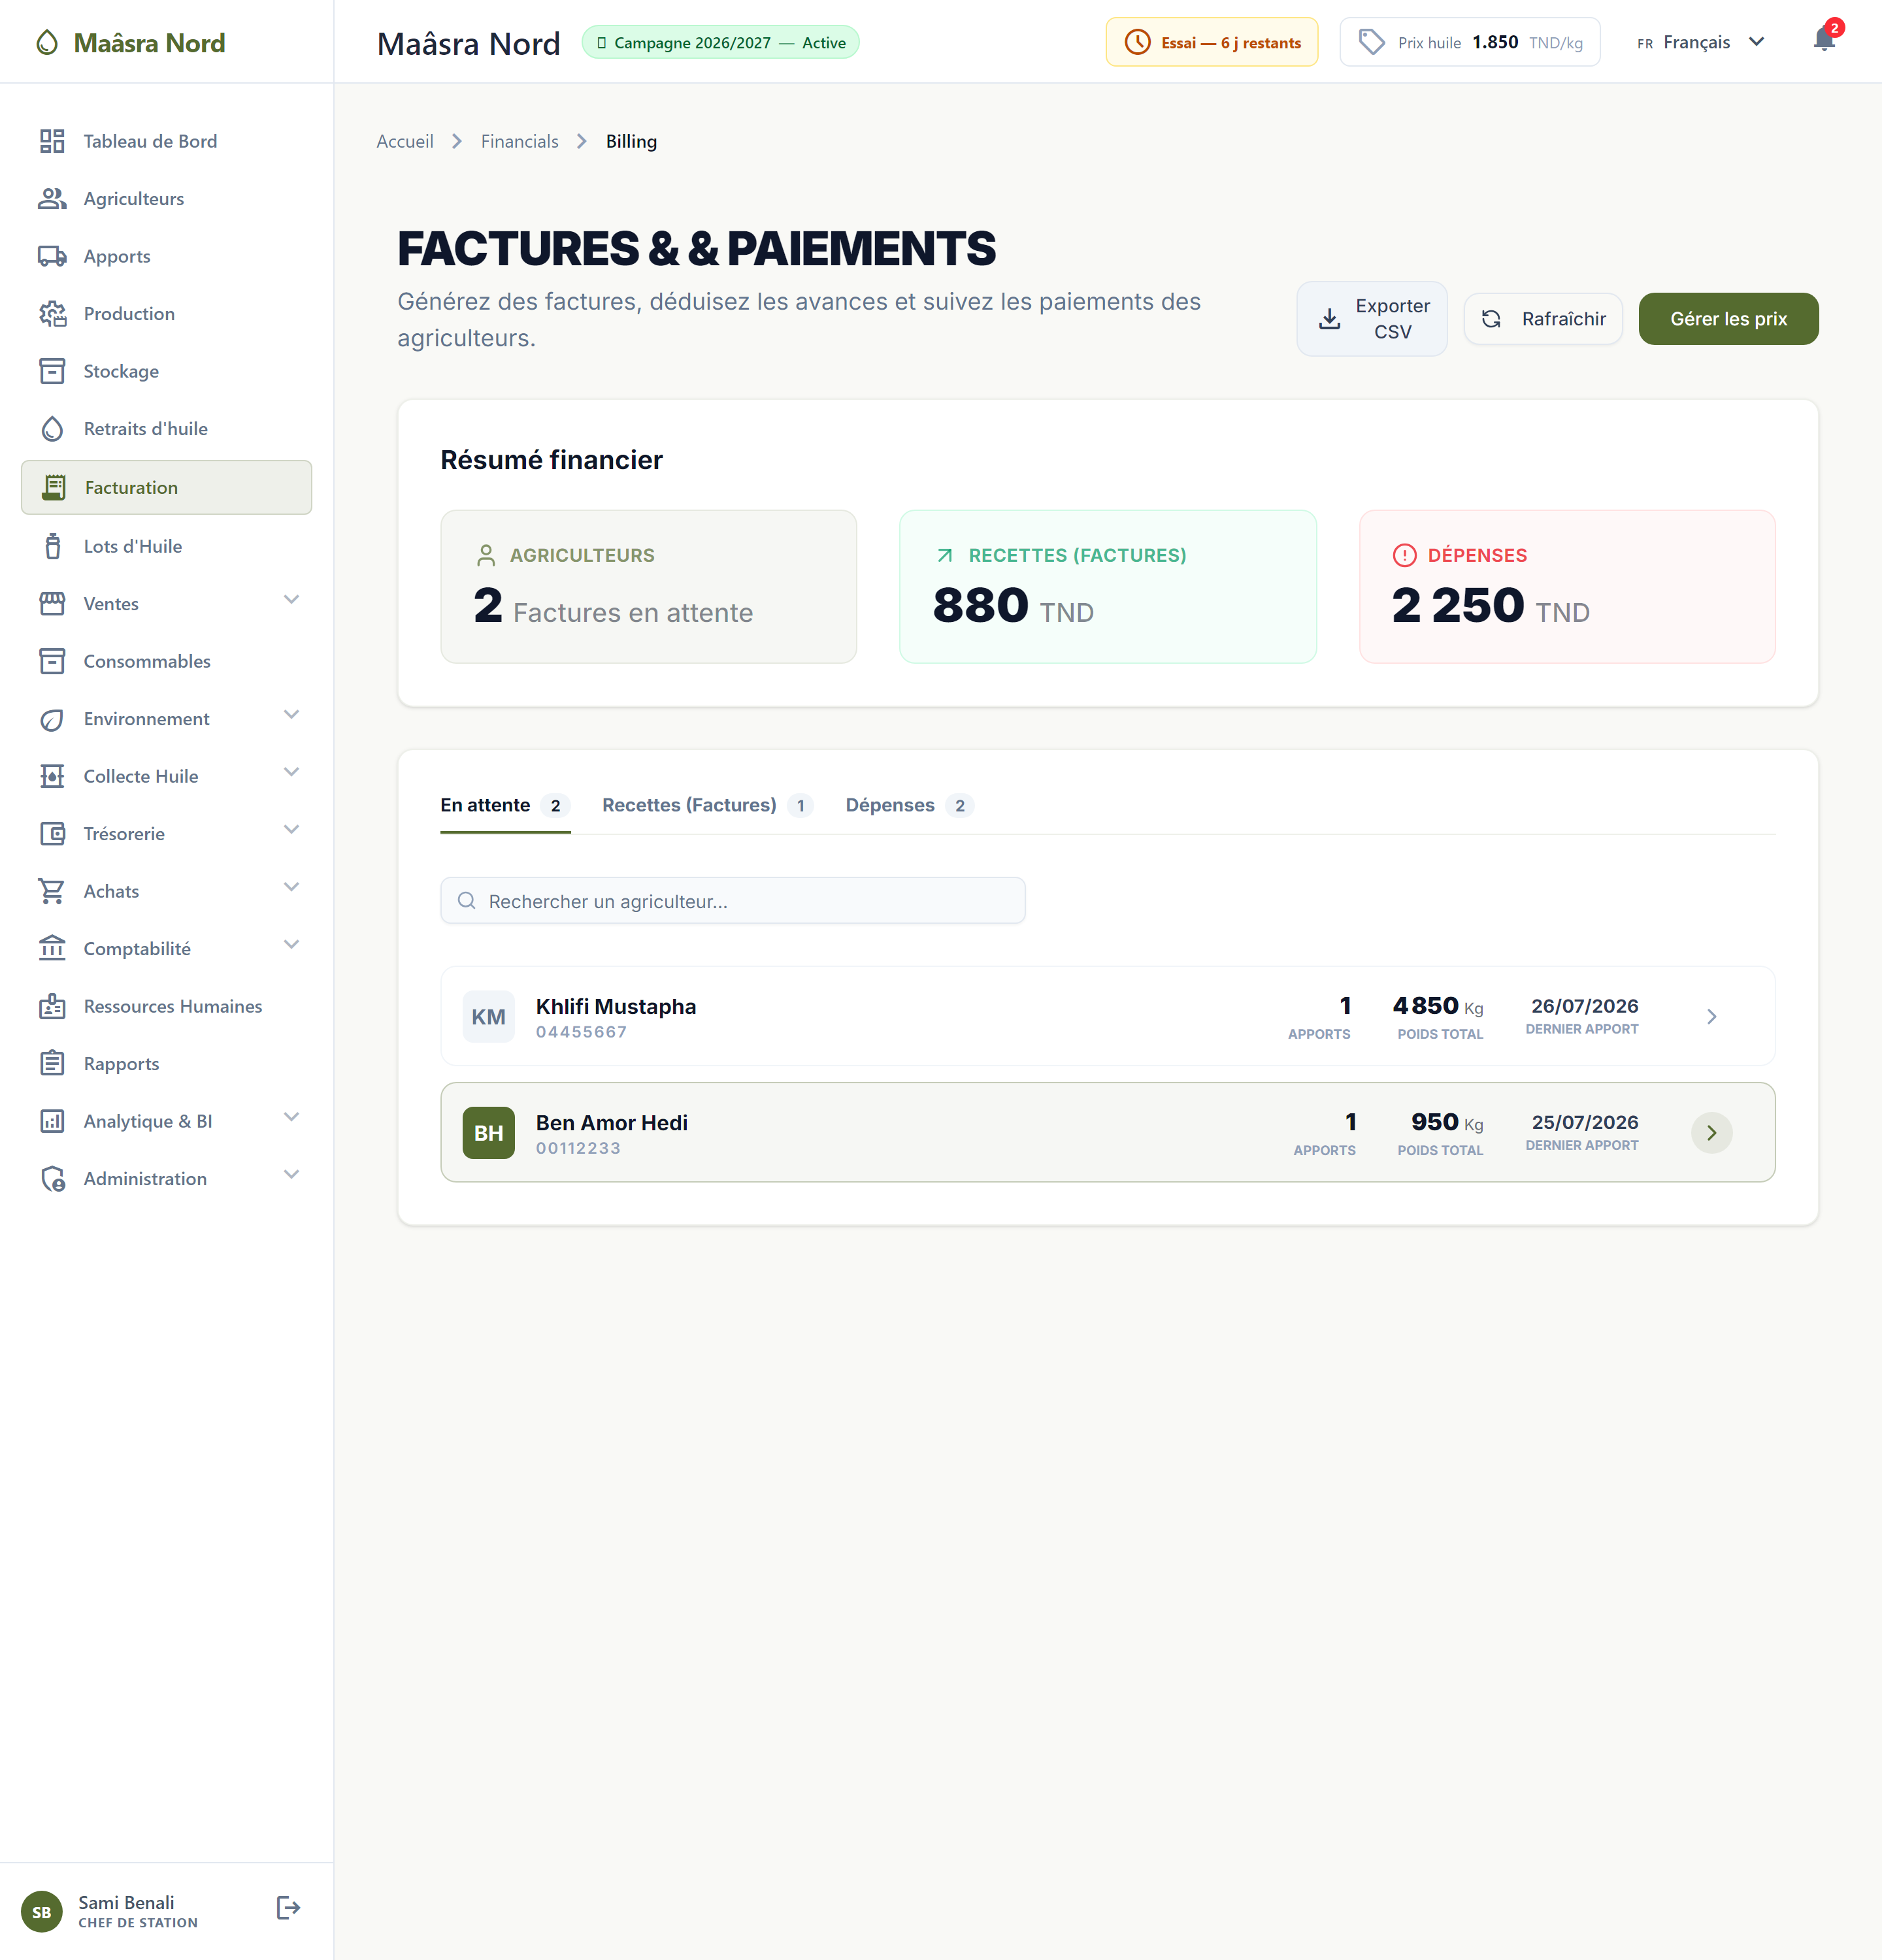This screenshot has height=1960, width=1882.
Task: Click the Production gears icon
Action: coord(52,313)
